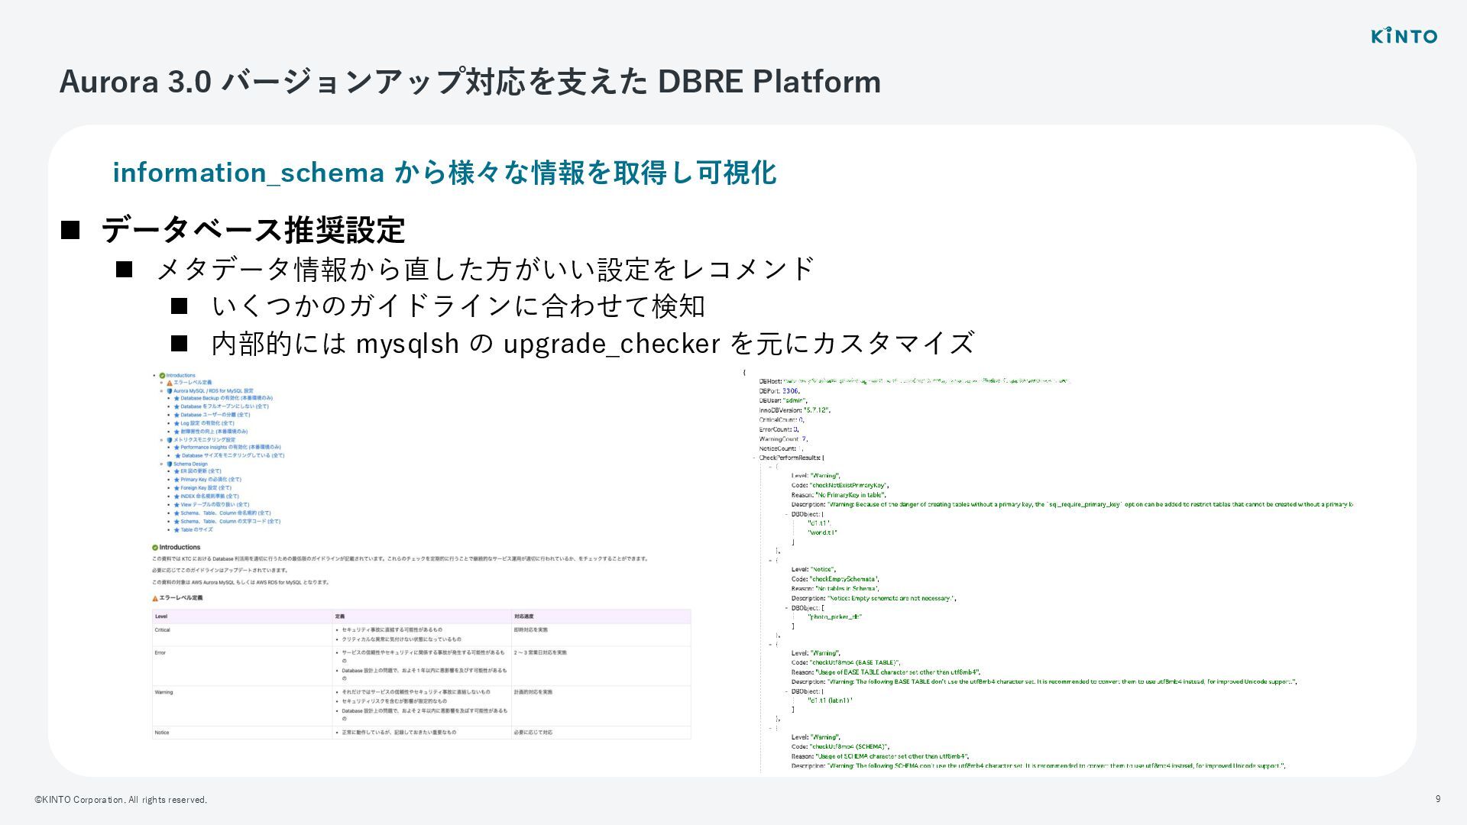Viewport: 1467px width, 825px height.
Task: Open the Schema, Table, Column 命名規約 link
Action: [x=225, y=513]
